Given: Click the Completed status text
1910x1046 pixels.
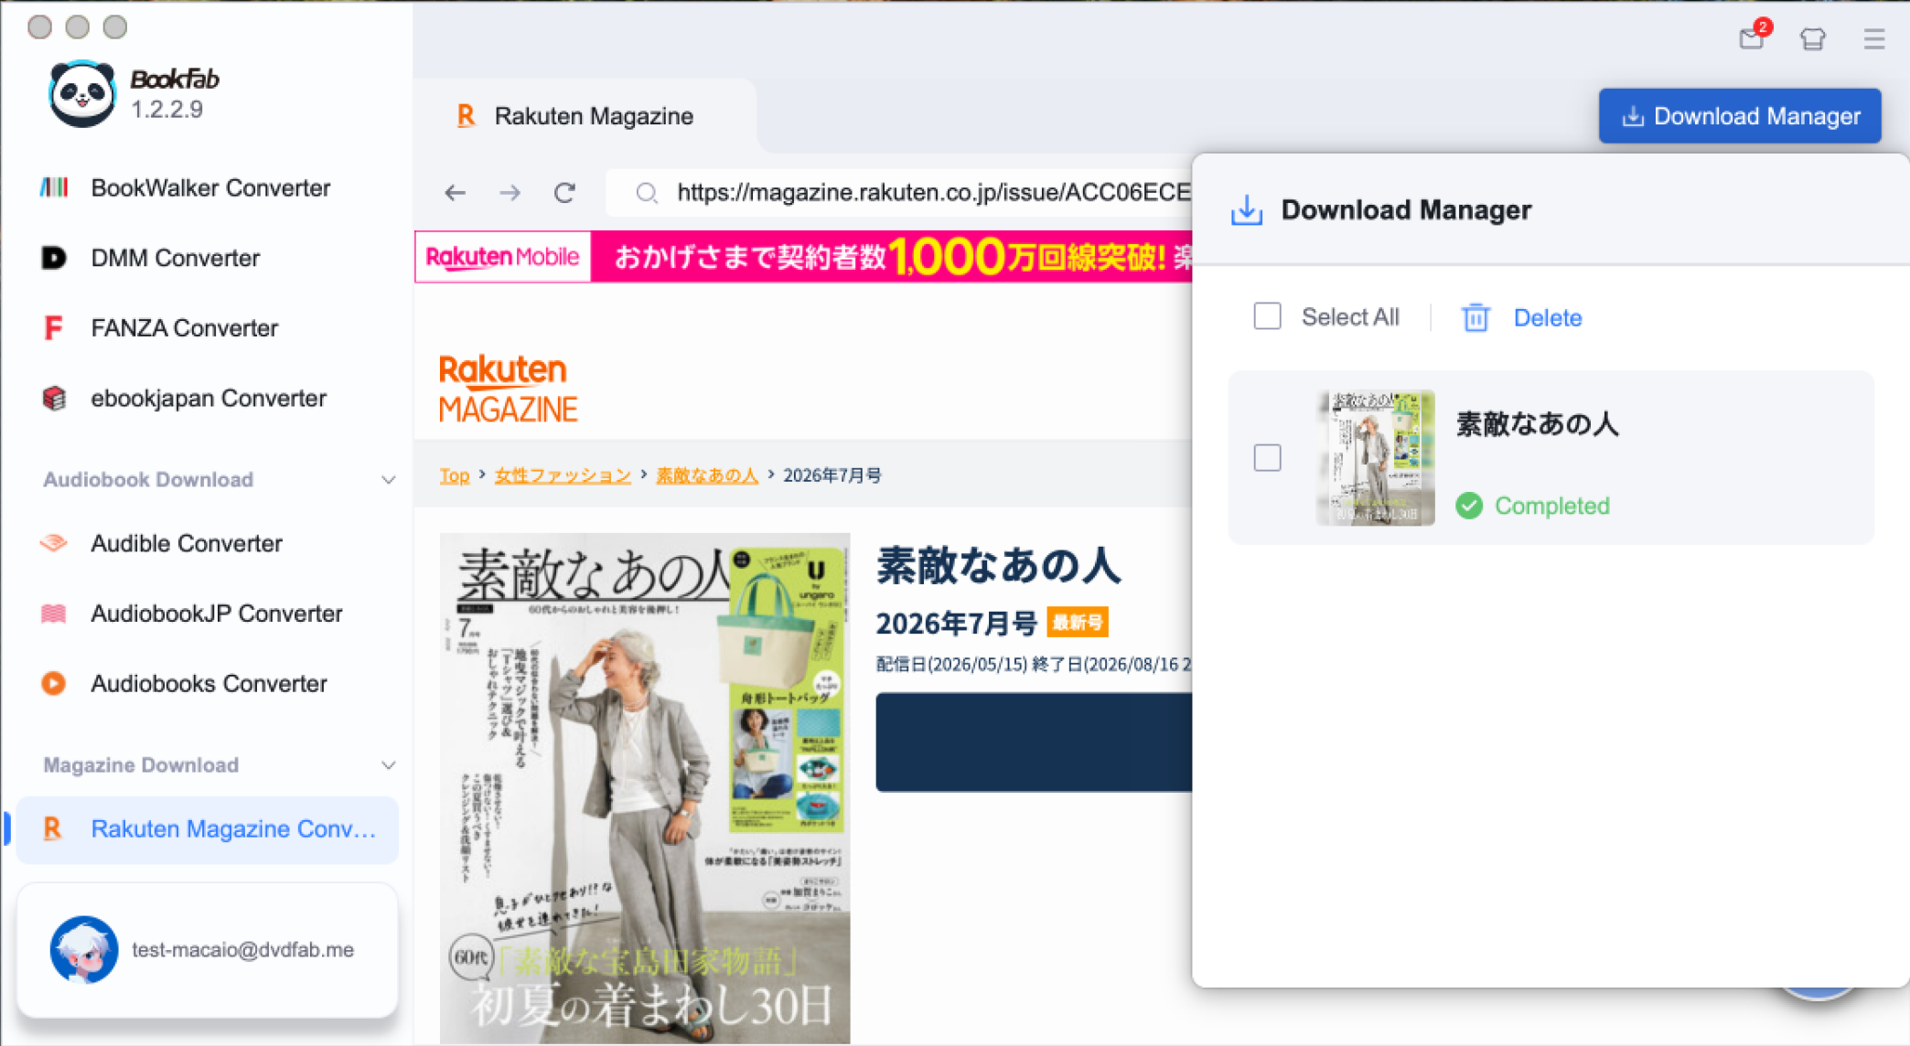Looking at the screenshot, I should click(x=1552, y=506).
